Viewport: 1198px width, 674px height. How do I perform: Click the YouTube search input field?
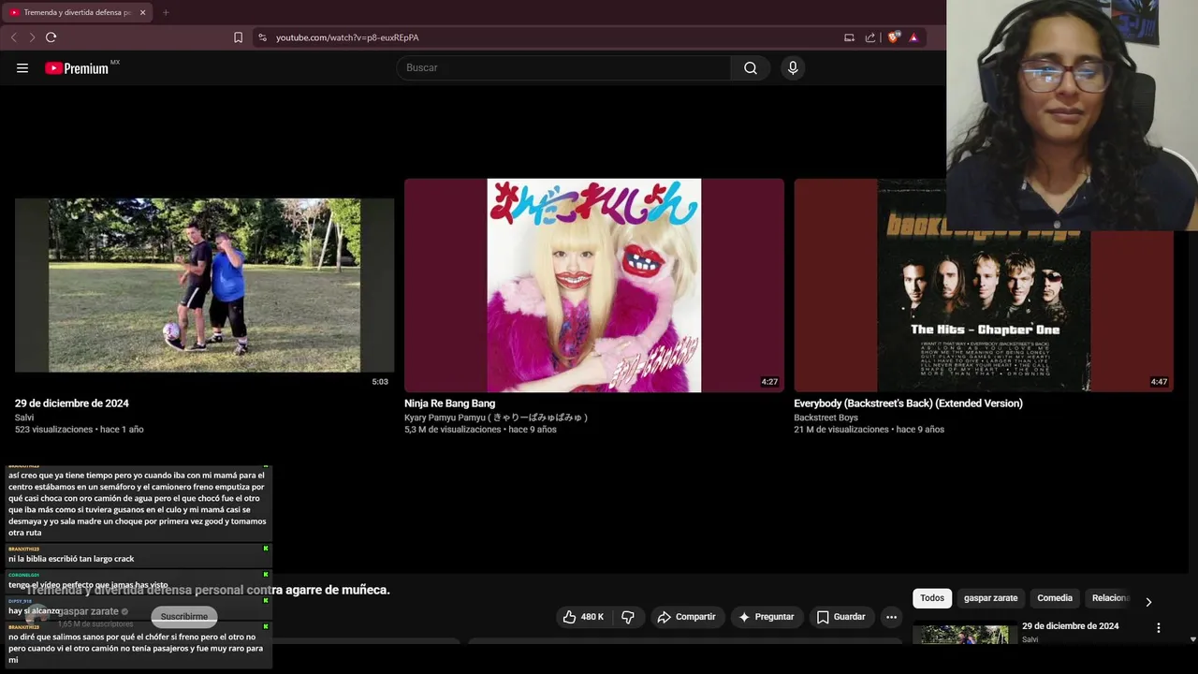click(563, 68)
